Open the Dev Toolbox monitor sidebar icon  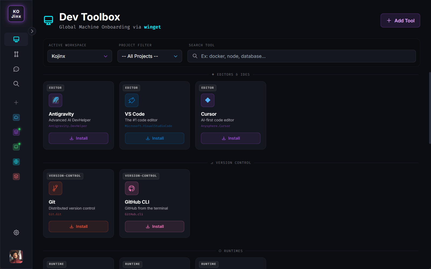tap(16, 39)
